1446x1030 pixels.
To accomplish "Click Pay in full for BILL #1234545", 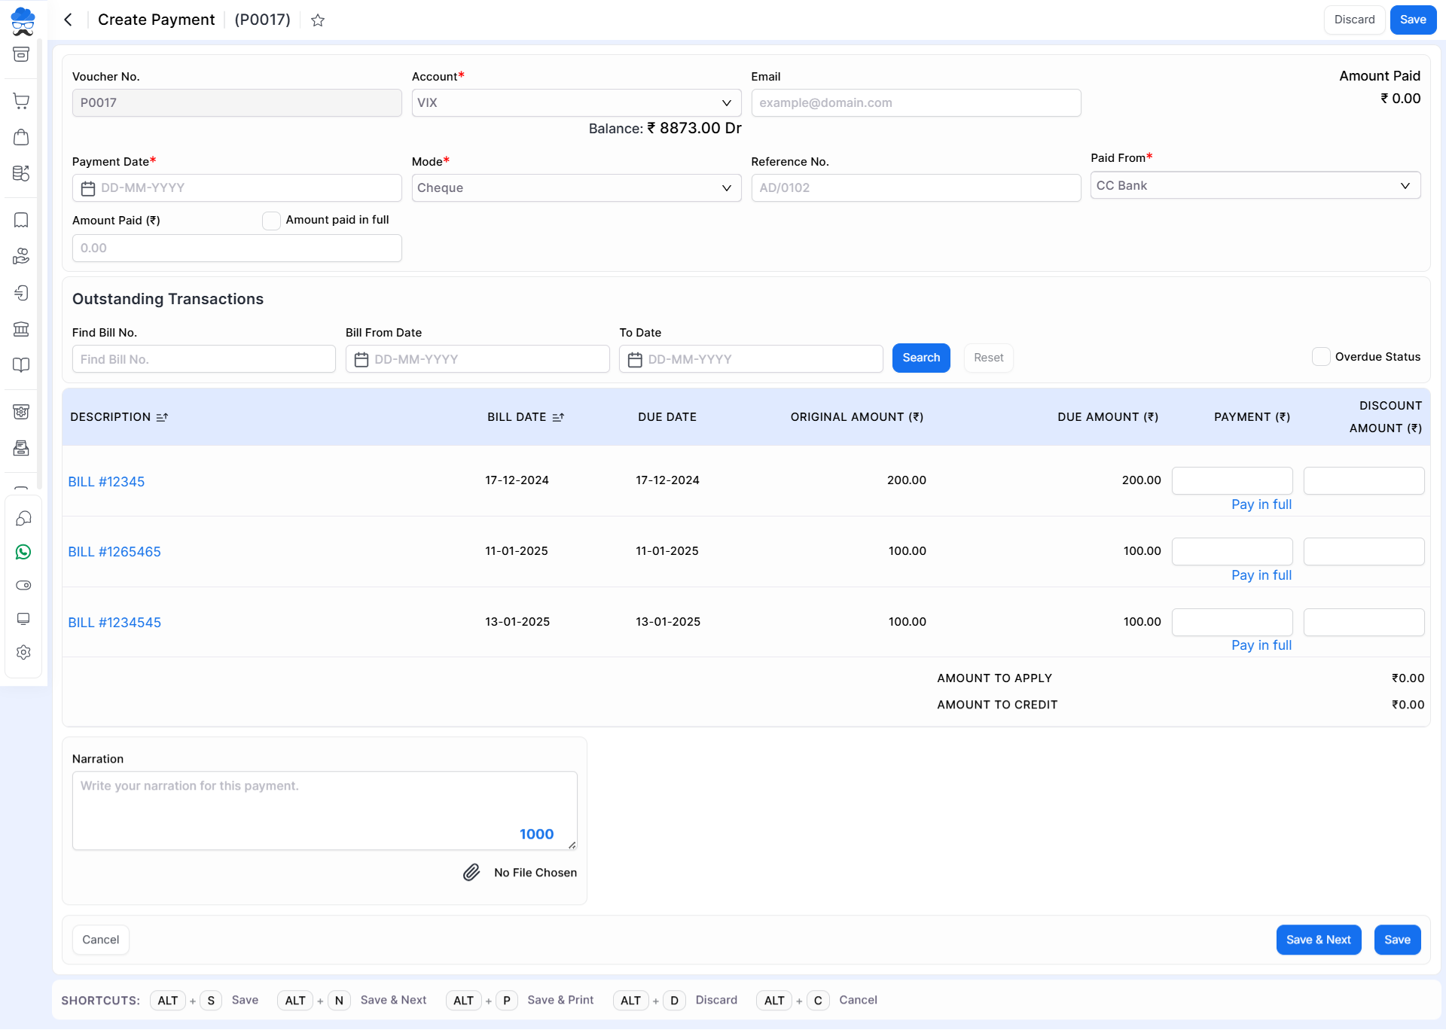I will [1261, 645].
